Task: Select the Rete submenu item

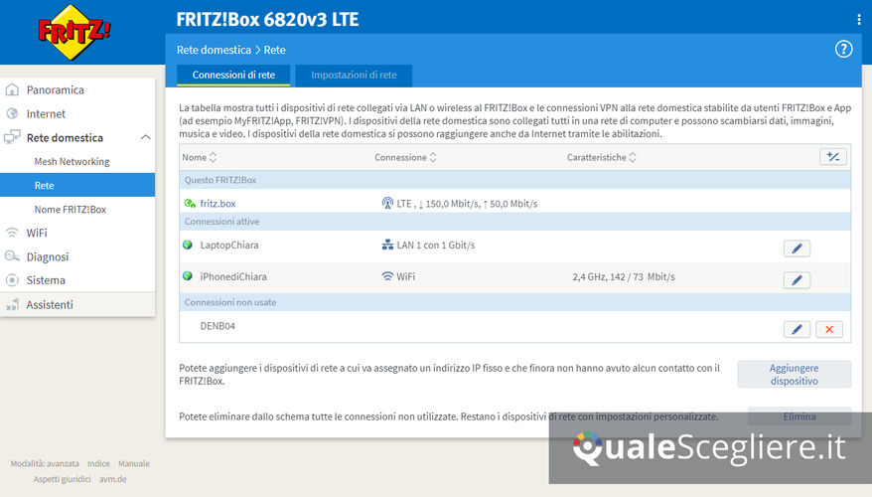Action: click(77, 185)
